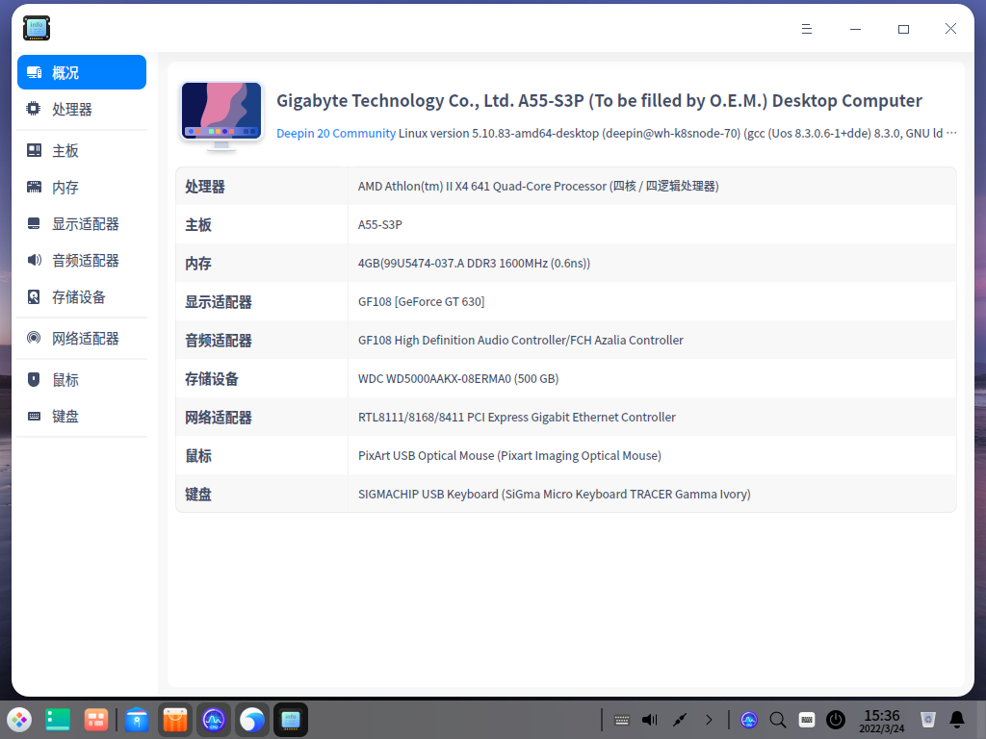Open the App Store dock icon
986x739 pixels.
point(175,720)
